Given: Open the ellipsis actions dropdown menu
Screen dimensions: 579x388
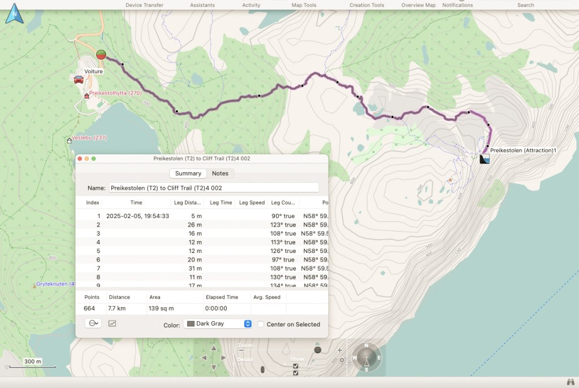Looking at the screenshot, I should click(93, 324).
